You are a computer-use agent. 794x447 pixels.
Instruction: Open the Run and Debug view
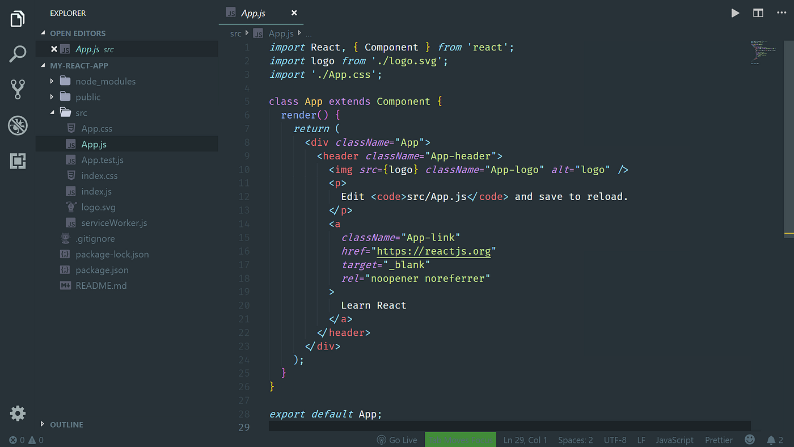tap(17, 125)
